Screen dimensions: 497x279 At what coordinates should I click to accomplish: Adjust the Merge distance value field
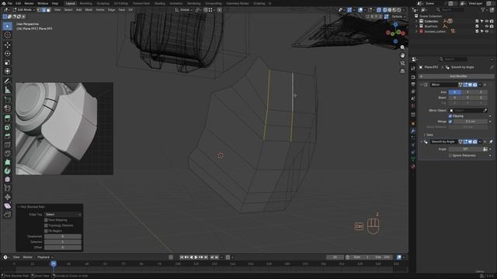pyautogui.click(x=471, y=122)
